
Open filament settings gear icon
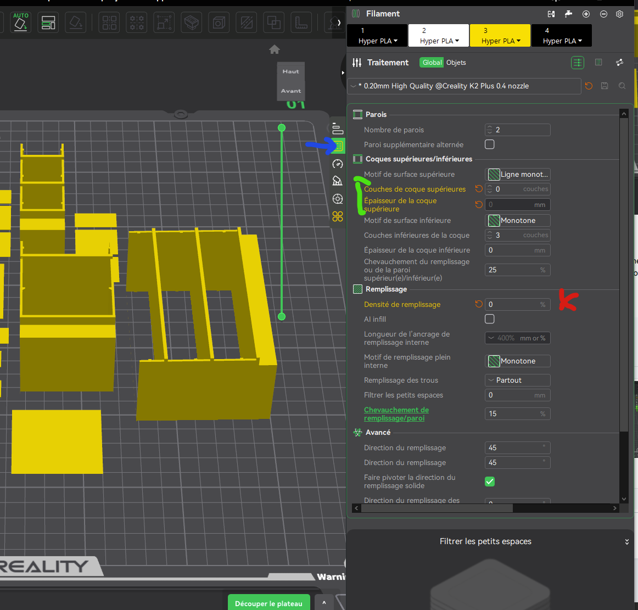tap(620, 14)
